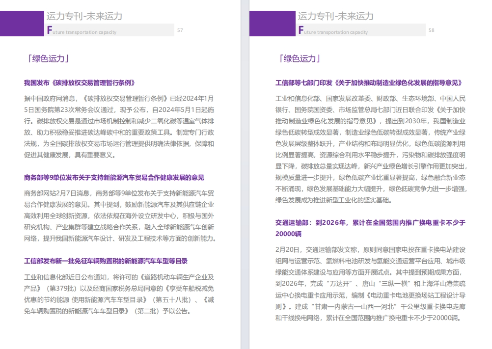
Task: Click the line starting 高效利用全球创新资源
Action: 119,216
